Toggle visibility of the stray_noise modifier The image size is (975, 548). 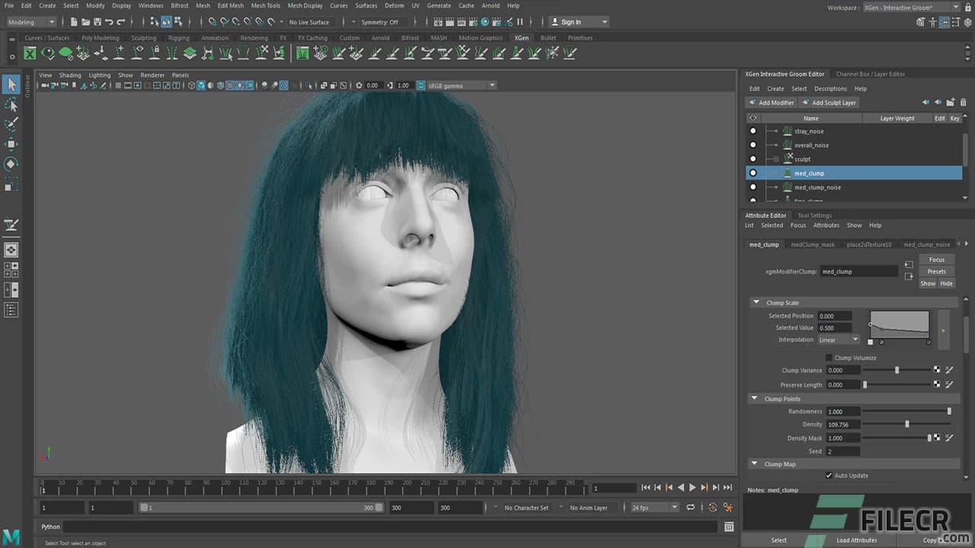[x=753, y=131]
